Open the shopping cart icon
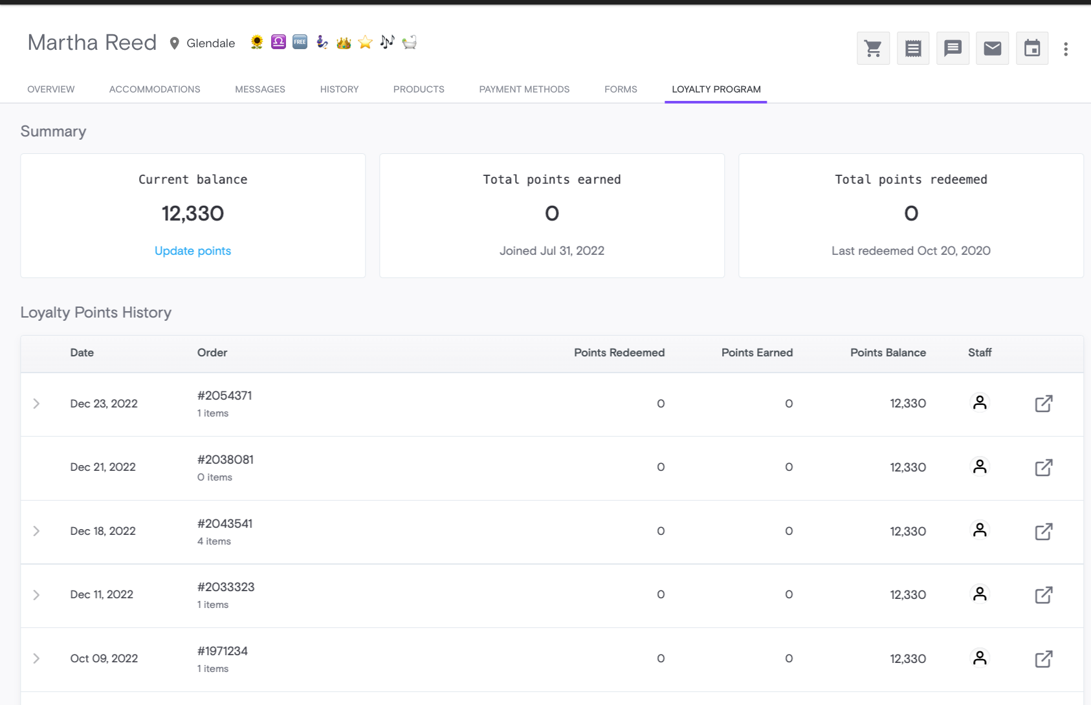This screenshot has height=705, width=1091. click(x=873, y=49)
